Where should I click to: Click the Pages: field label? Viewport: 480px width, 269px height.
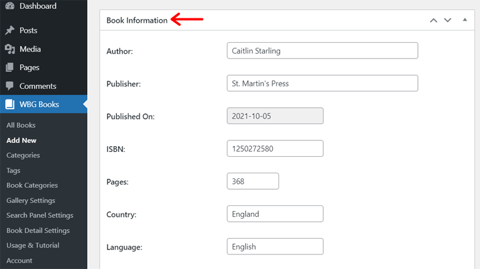pyautogui.click(x=117, y=181)
